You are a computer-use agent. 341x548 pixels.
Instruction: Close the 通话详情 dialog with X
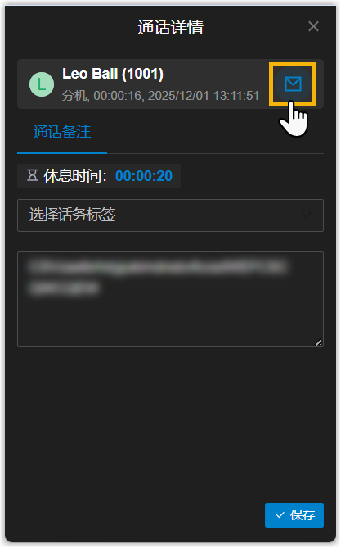tap(313, 26)
